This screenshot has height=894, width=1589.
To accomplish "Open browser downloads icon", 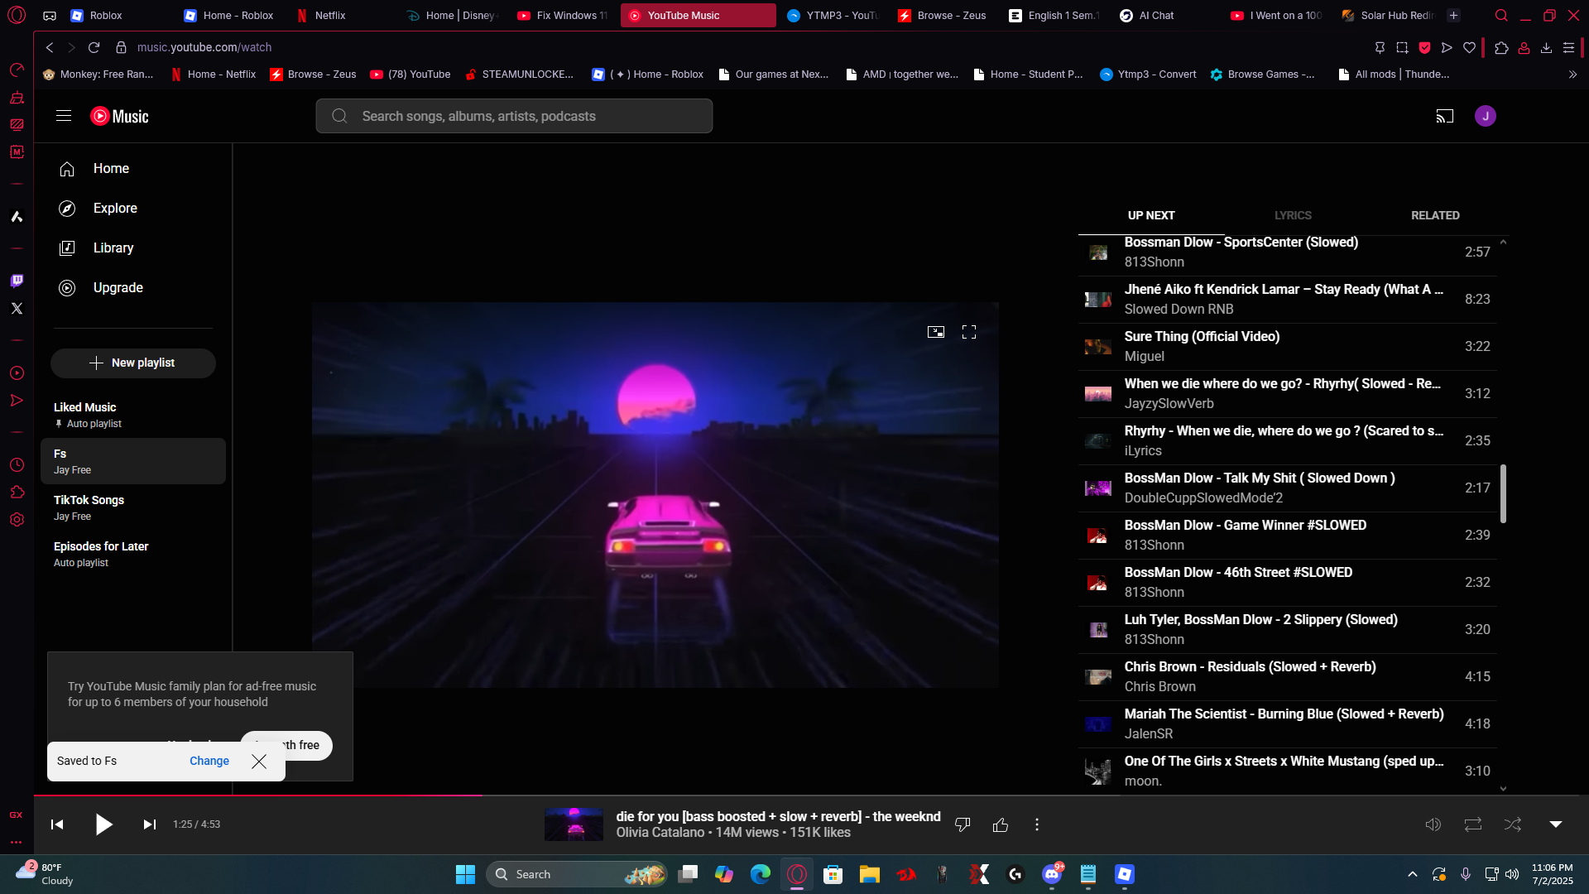I will point(1546,48).
